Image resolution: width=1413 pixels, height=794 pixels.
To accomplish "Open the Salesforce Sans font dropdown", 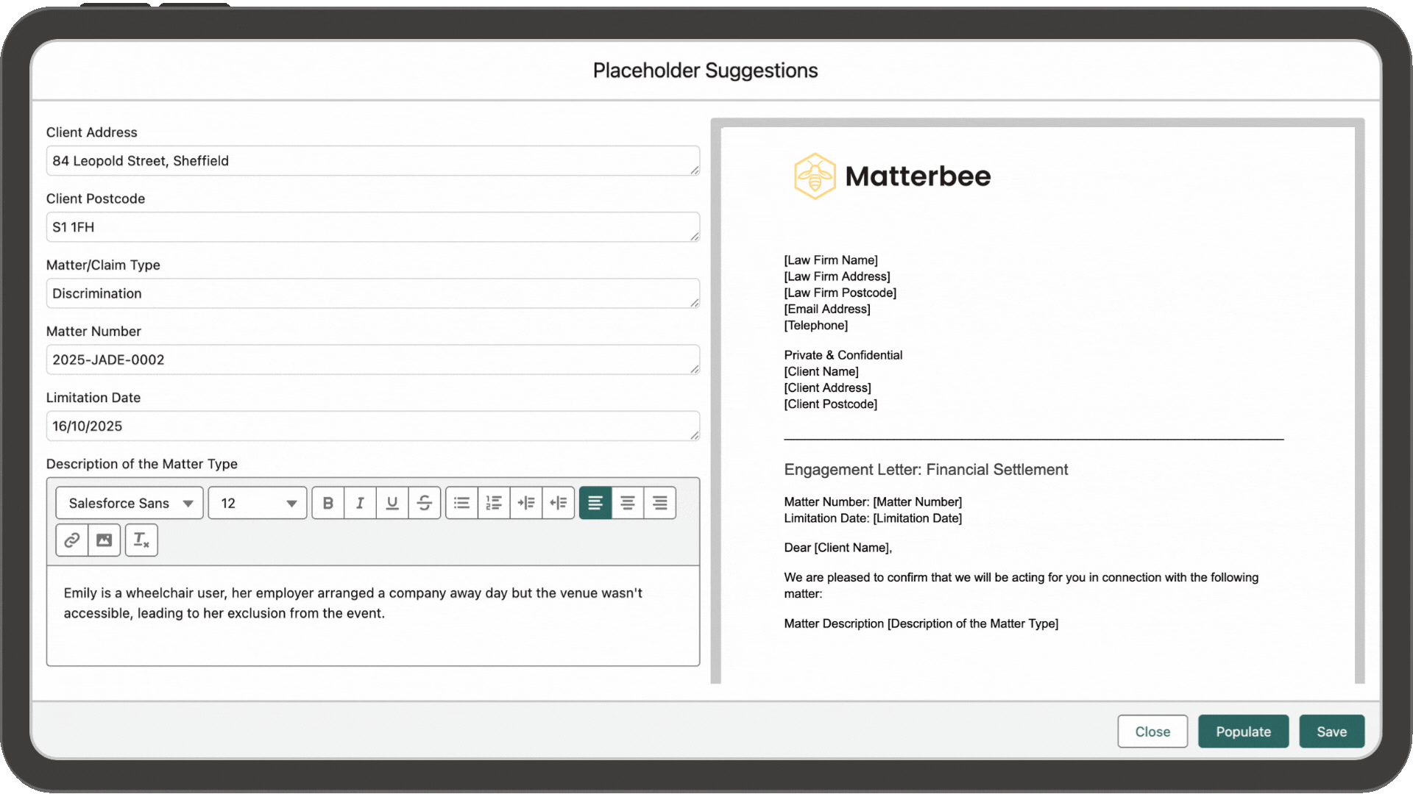I will (130, 503).
